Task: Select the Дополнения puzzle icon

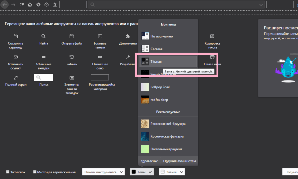Action: click(x=128, y=36)
